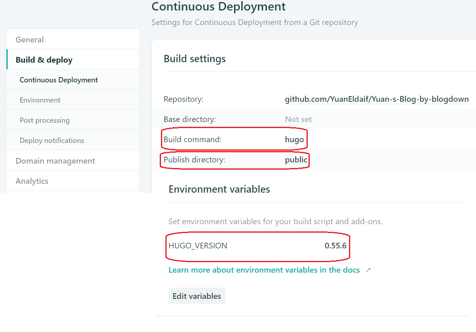476x332 pixels.
Task: Click Learn more about environment variables link
Action: pos(264,270)
